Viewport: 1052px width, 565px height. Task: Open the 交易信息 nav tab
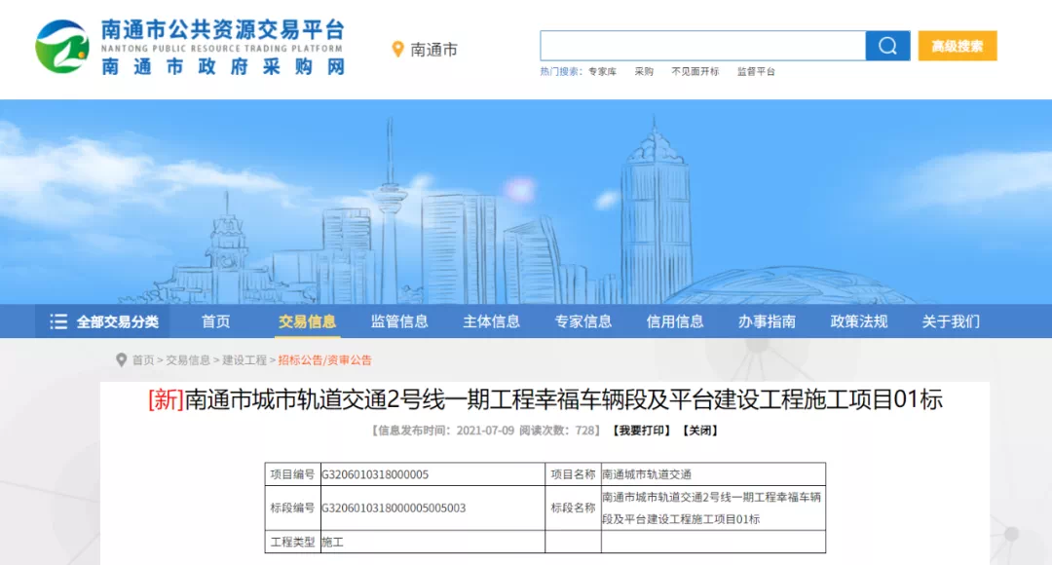tap(307, 321)
